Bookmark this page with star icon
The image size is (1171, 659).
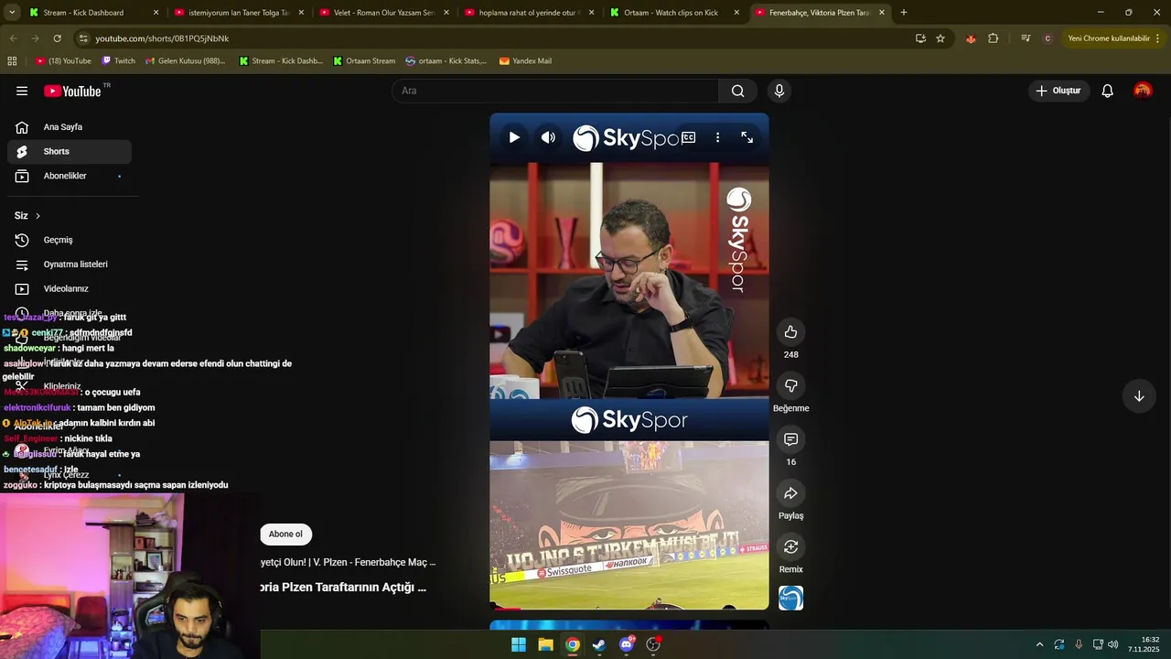[x=940, y=38]
